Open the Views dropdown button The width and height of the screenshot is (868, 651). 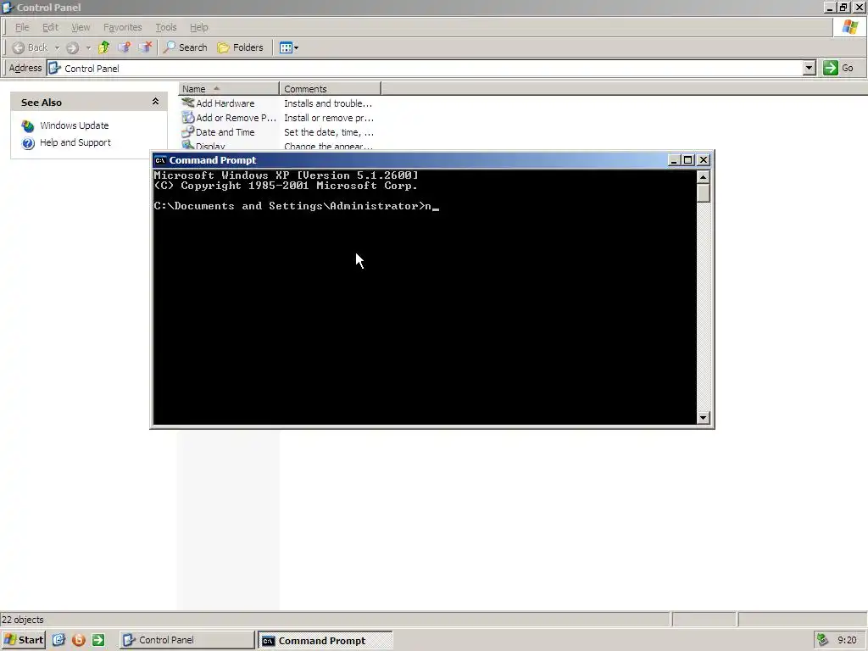point(289,47)
